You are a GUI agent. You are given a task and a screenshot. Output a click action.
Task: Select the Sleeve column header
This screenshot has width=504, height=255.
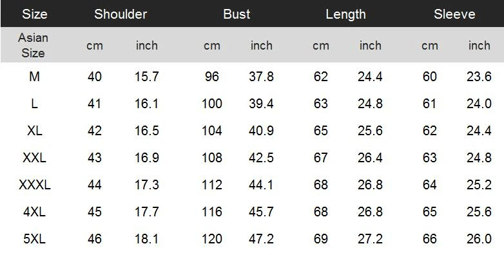[x=454, y=14]
